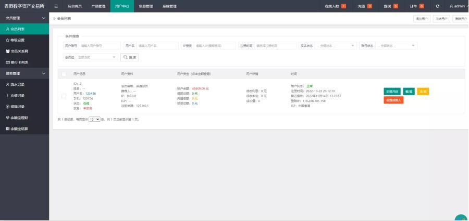This screenshot has width=469, height=221.
Task: Click the 添加用户 button
Action: (x=422, y=19)
